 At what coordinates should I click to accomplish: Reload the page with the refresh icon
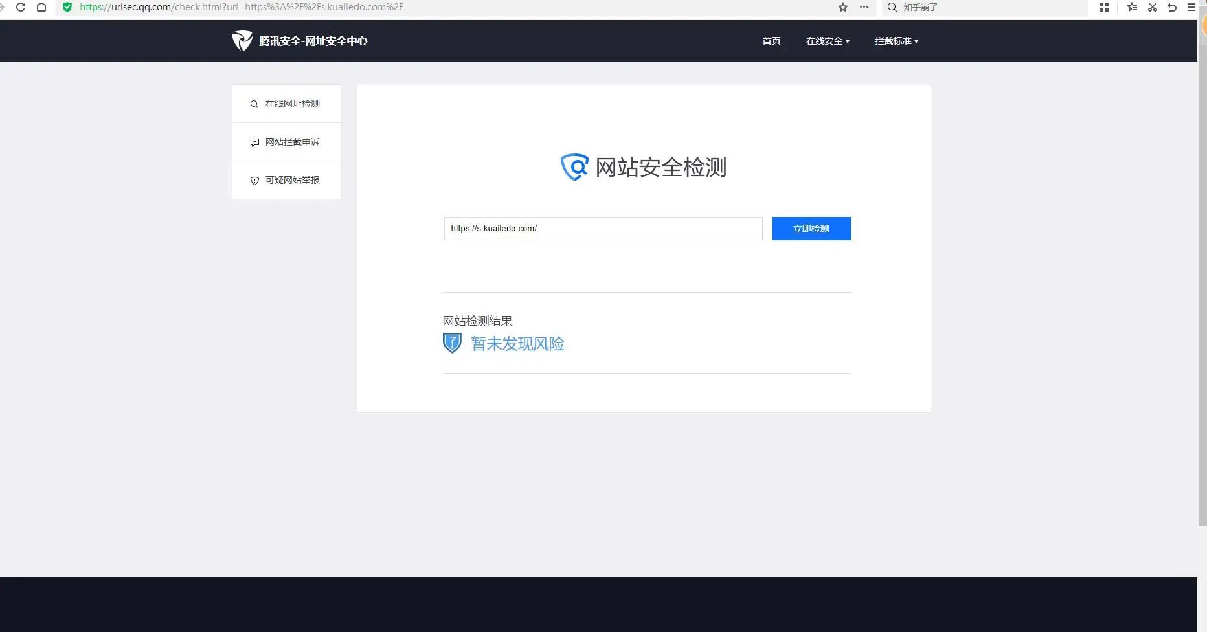tap(21, 7)
